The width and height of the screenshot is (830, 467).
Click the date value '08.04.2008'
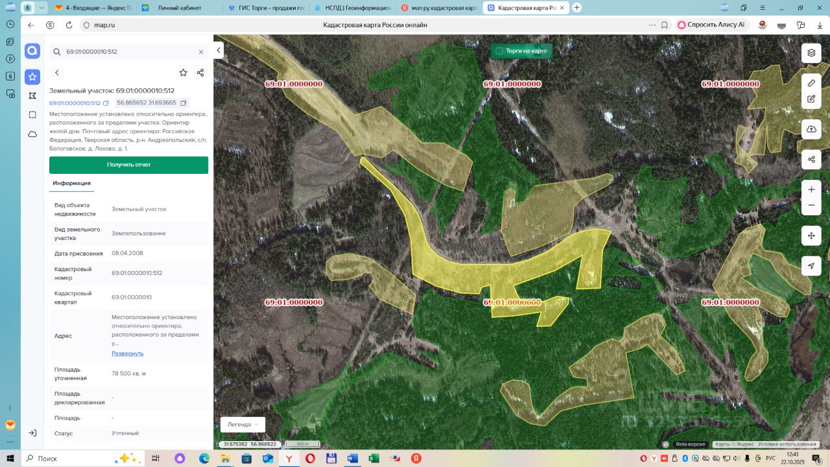click(x=127, y=254)
